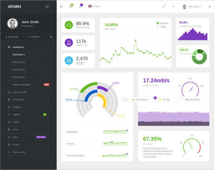Click the Dashboard globe icon in sidebar
The image size is (214, 170).
tap(9, 47)
